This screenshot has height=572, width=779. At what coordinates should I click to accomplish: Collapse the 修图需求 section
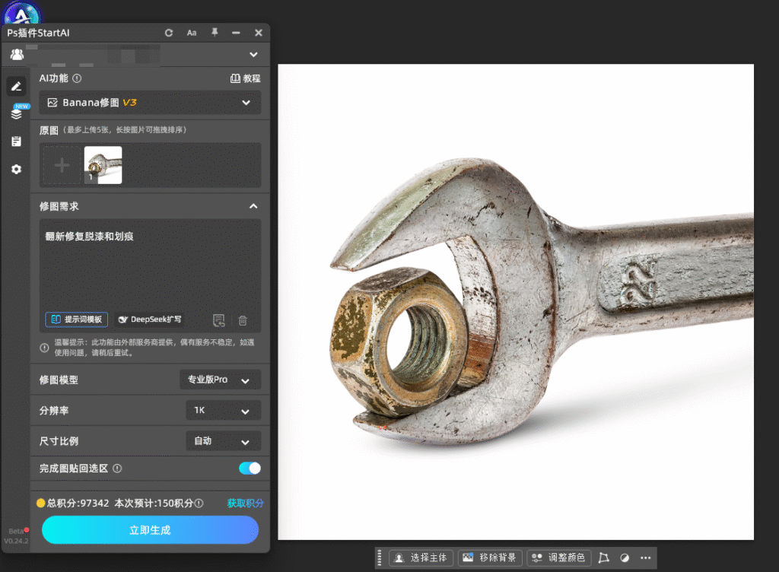pyautogui.click(x=253, y=206)
